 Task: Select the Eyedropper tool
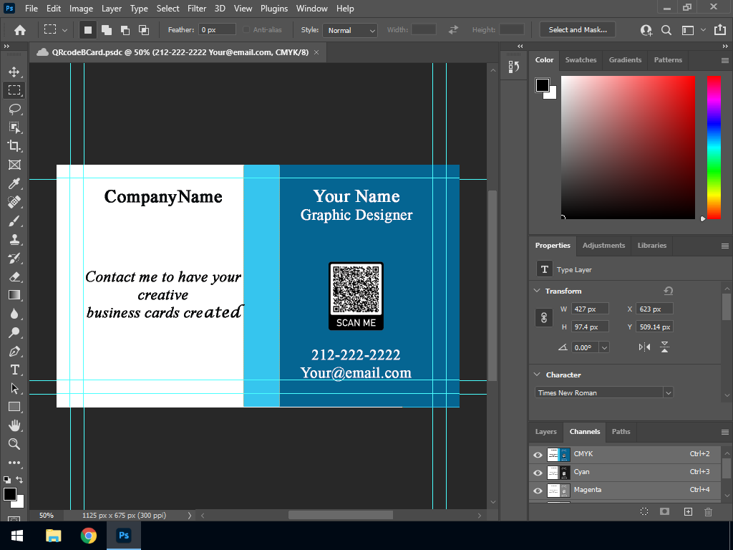coord(14,183)
